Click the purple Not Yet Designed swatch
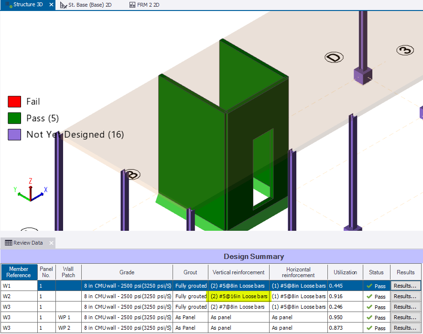Image resolution: width=423 pixels, height=334 pixels. (14, 135)
